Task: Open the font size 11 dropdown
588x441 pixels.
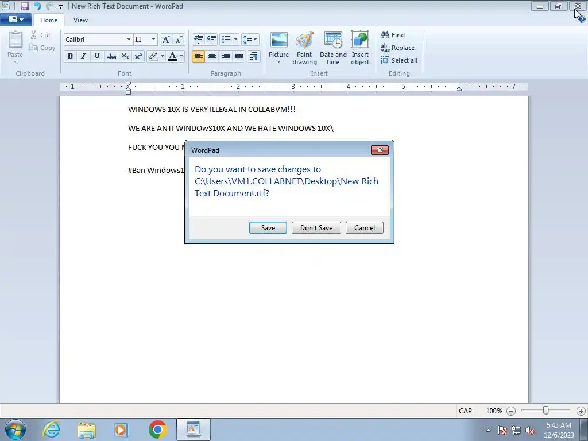Action: pyautogui.click(x=153, y=40)
